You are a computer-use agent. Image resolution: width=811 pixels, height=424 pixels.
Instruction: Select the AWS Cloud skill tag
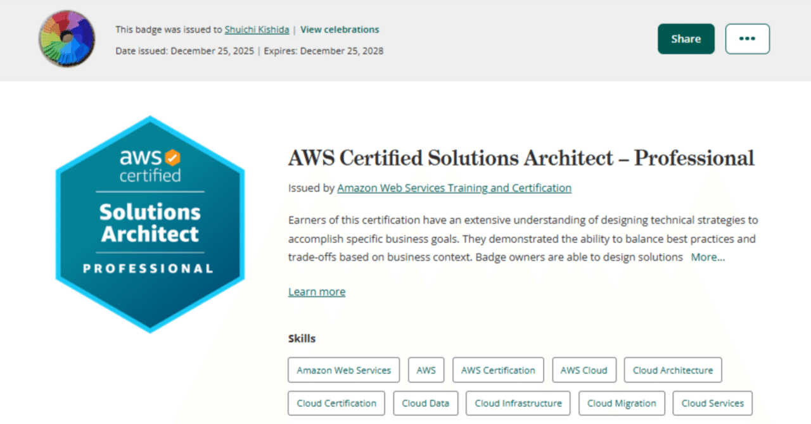pyautogui.click(x=584, y=370)
